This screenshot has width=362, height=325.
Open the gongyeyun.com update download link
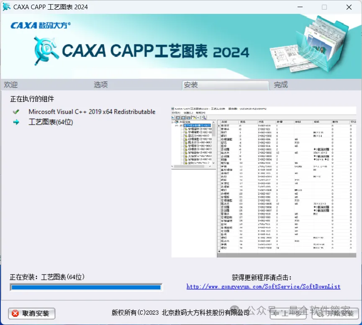coord(263,286)
